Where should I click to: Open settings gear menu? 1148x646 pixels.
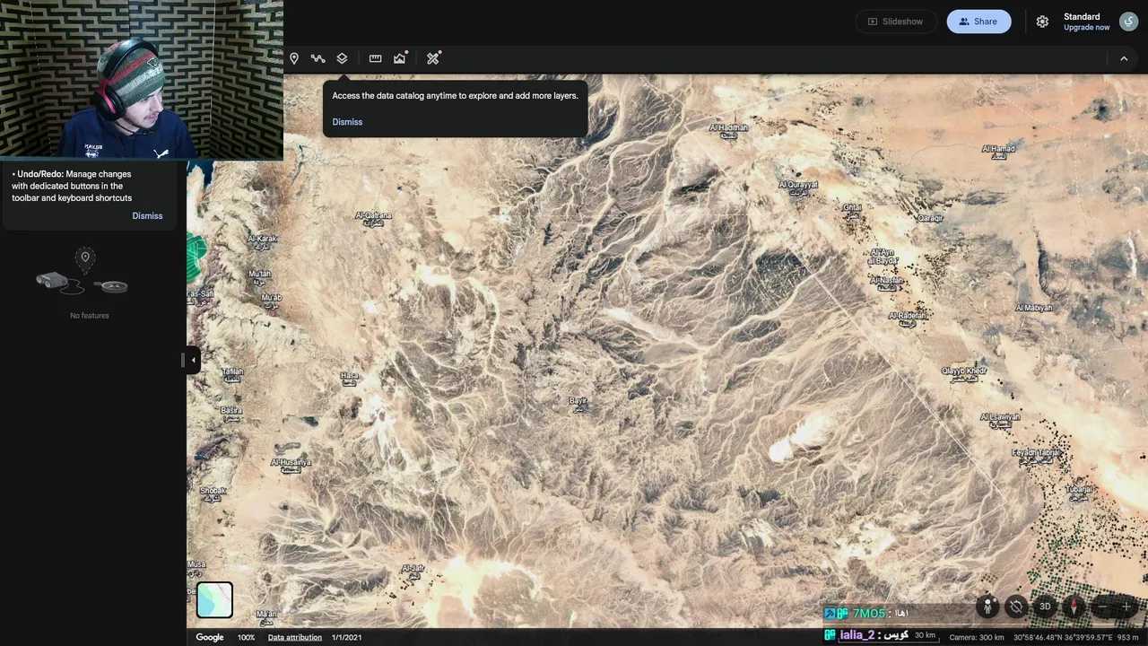tap(1042, 22)
